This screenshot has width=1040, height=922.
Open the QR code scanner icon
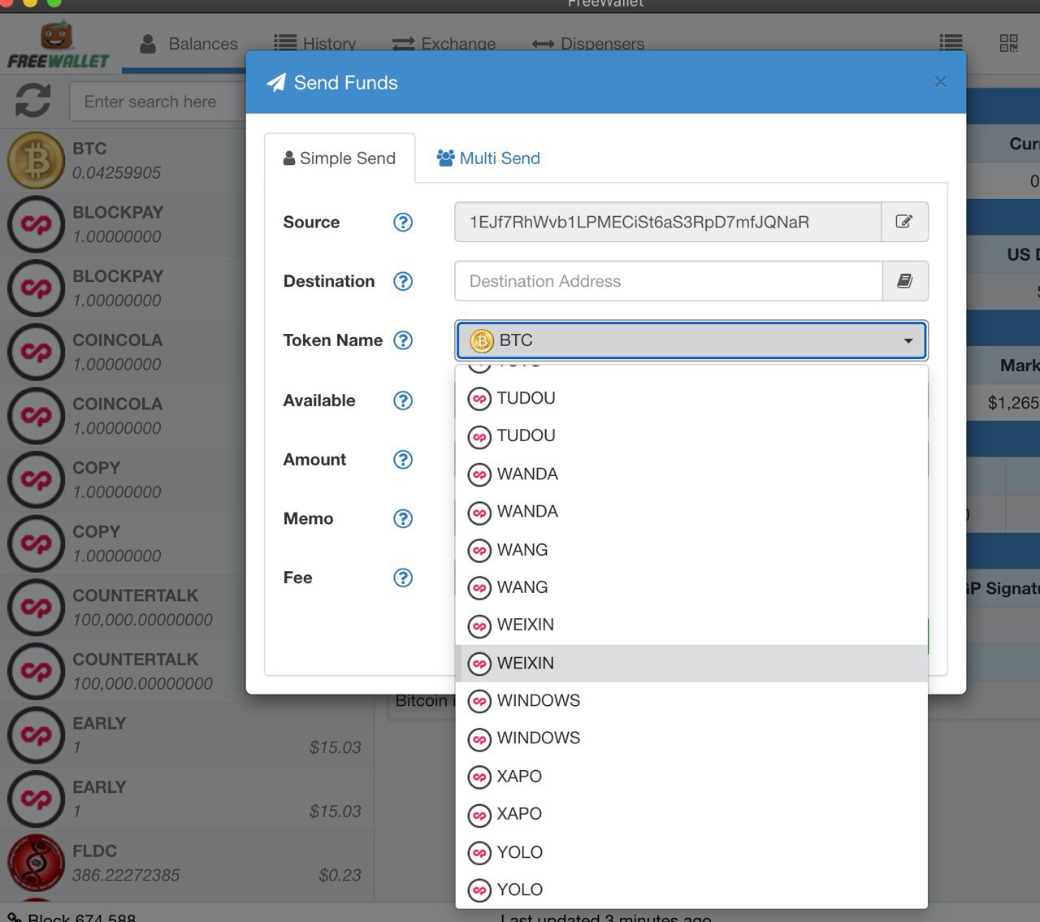click(1008, 43)
